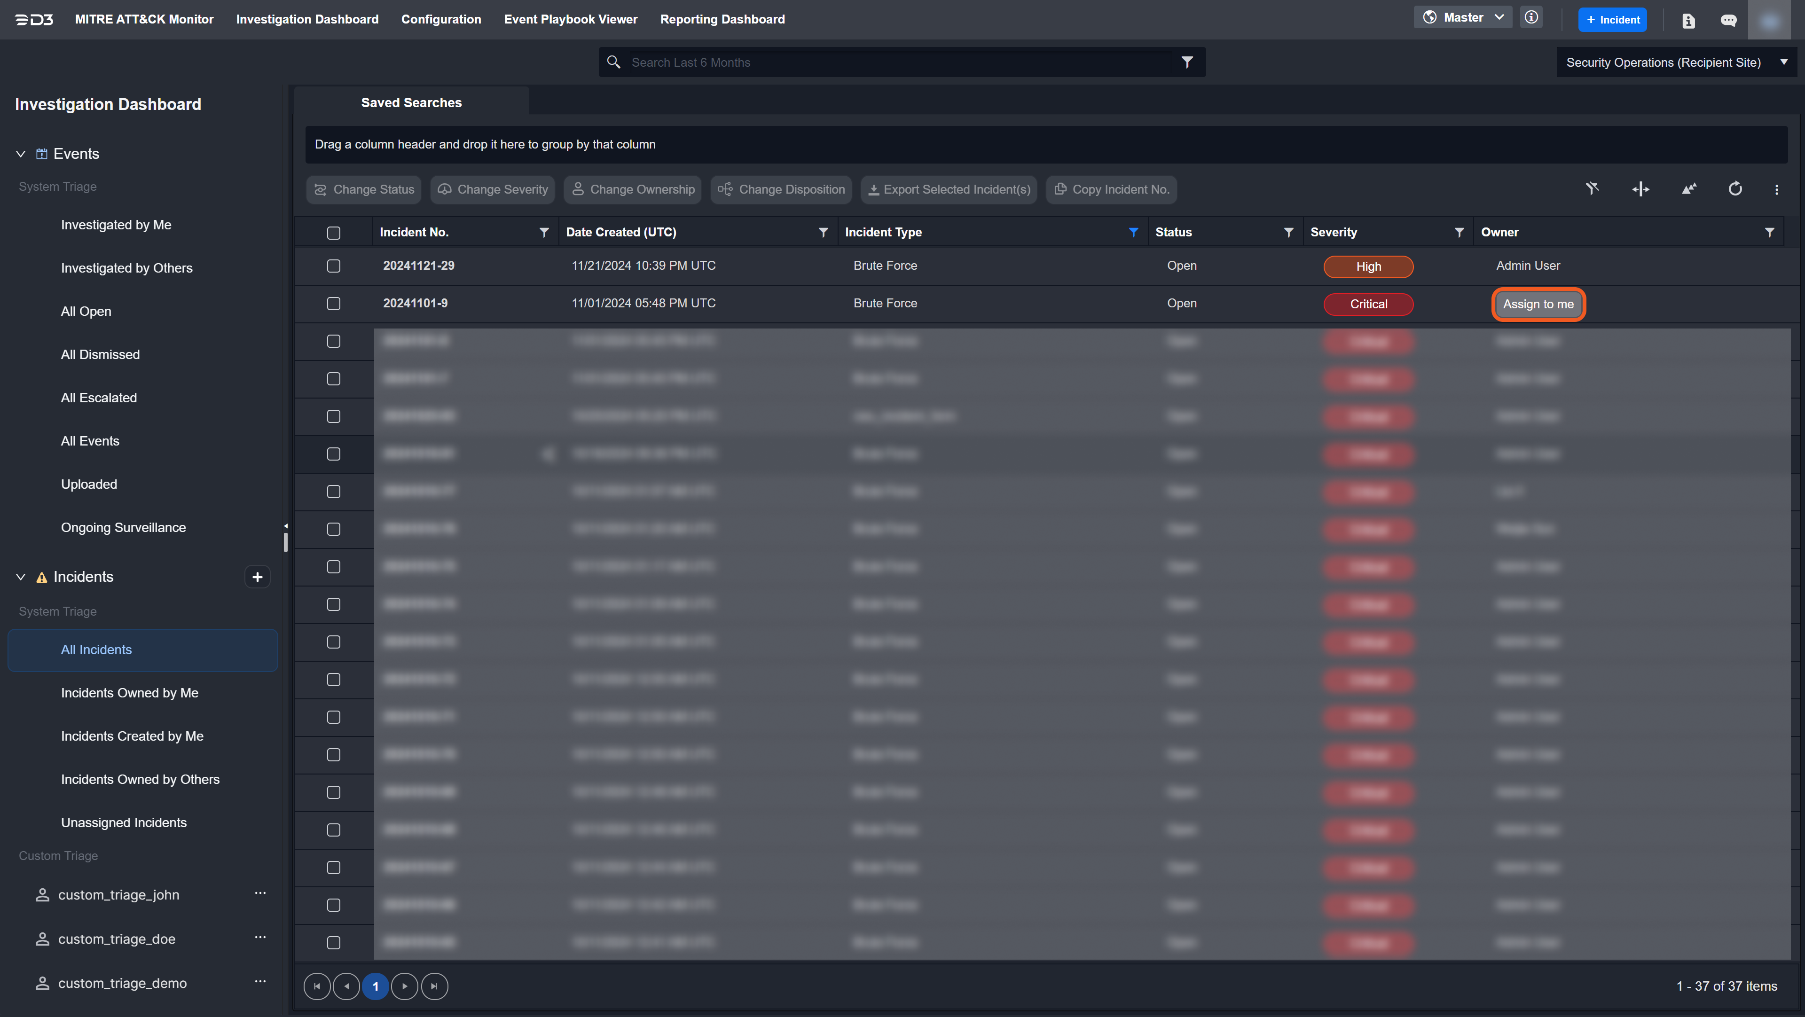Screen dimensions: 1805x1017
Task: Click the auto-fit columns icon
Action: (1640, 189)
